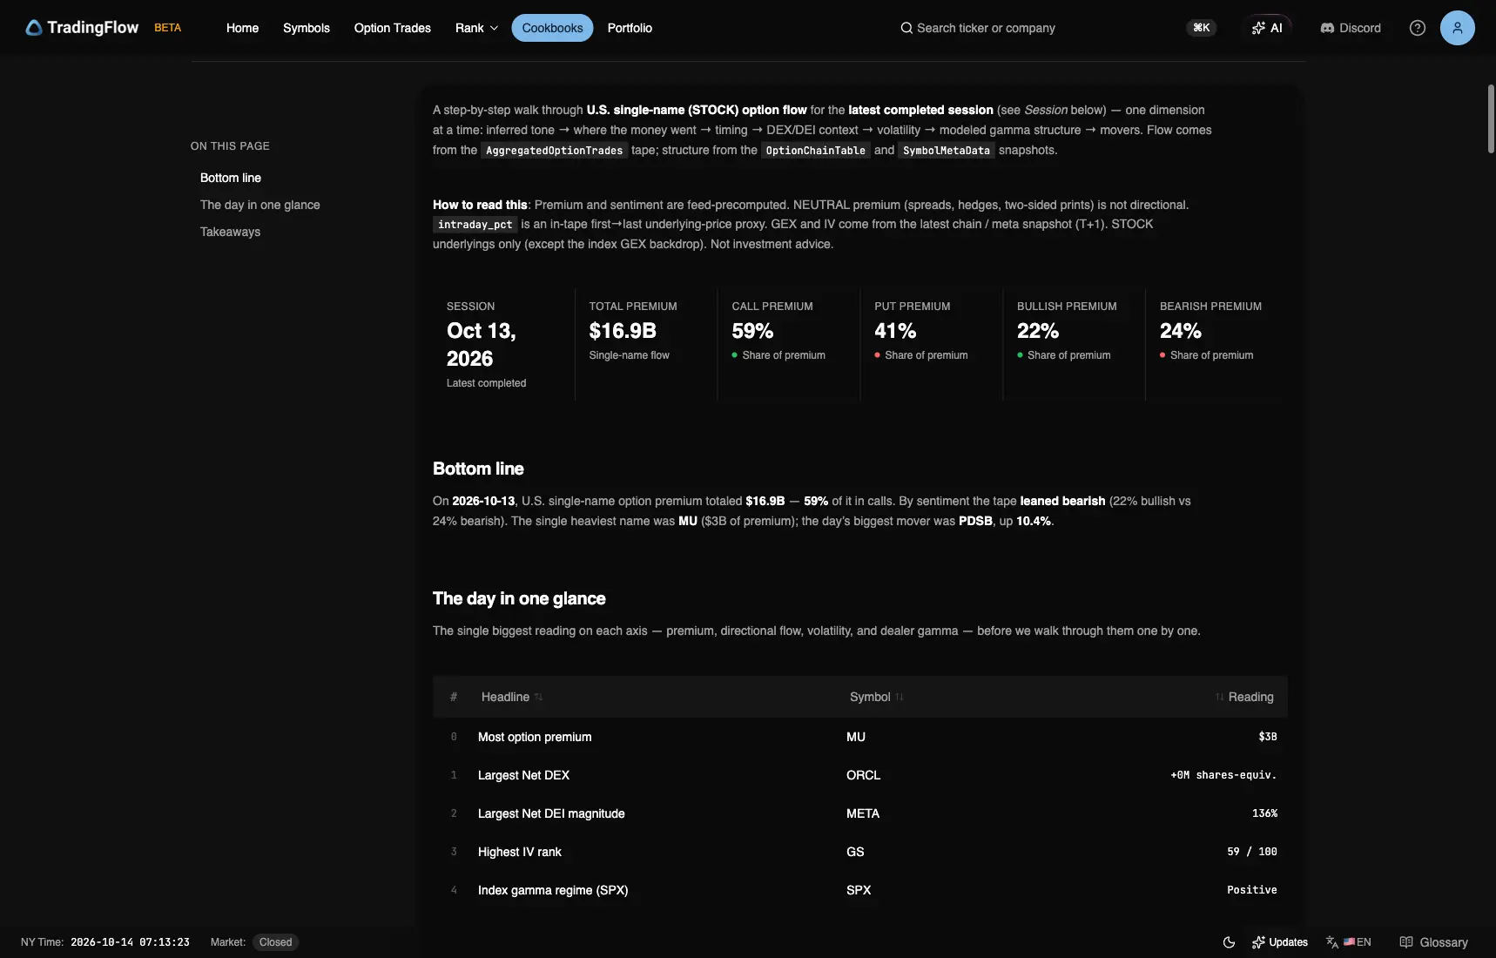Viewport: 1496px width, 958px height.
Task: Expand the Rank dropdown menu
Action: pos(477,28)
